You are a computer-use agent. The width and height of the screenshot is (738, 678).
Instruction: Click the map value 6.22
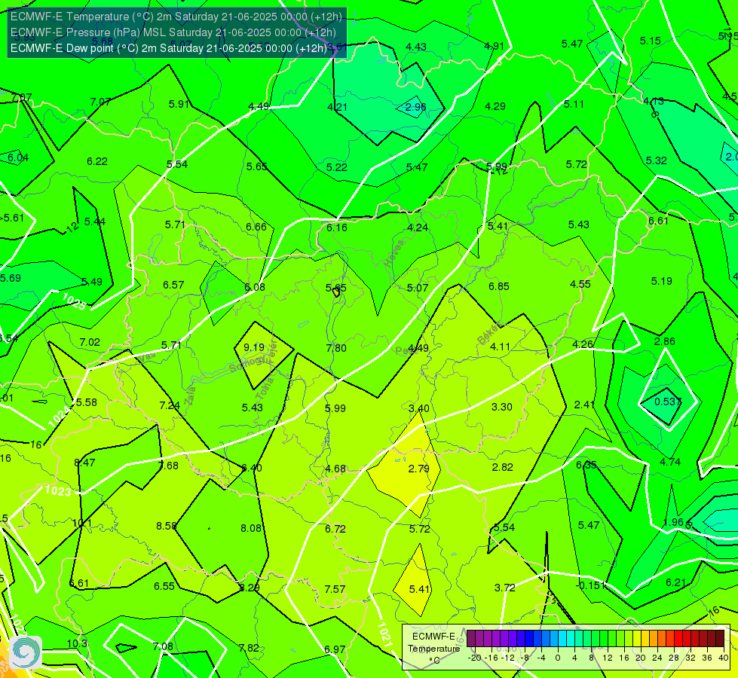(x=97, y=161)
